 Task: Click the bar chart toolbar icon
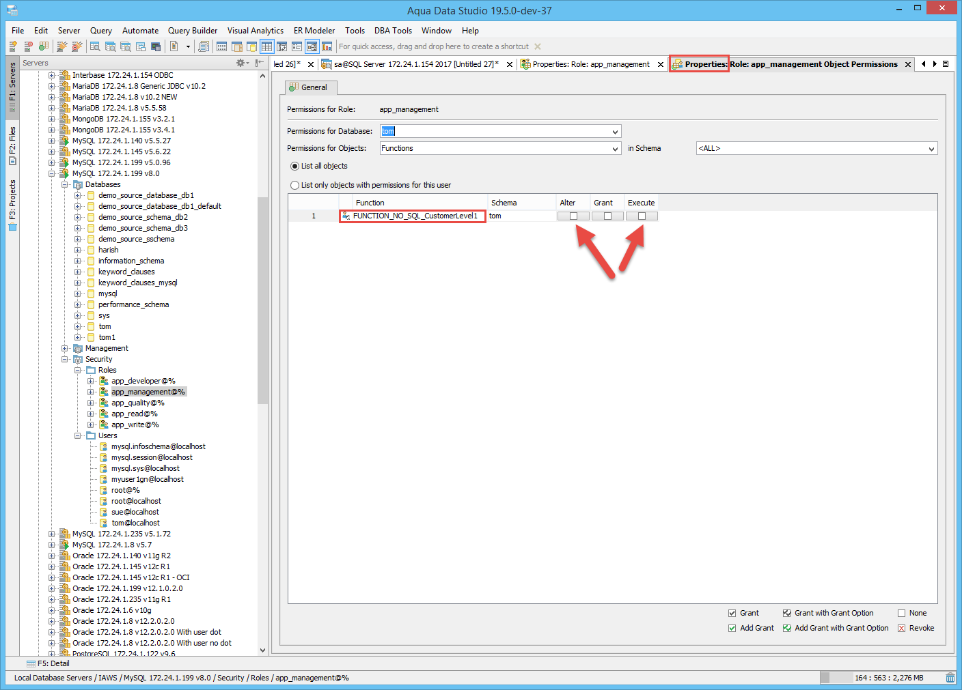click(327, 46)
